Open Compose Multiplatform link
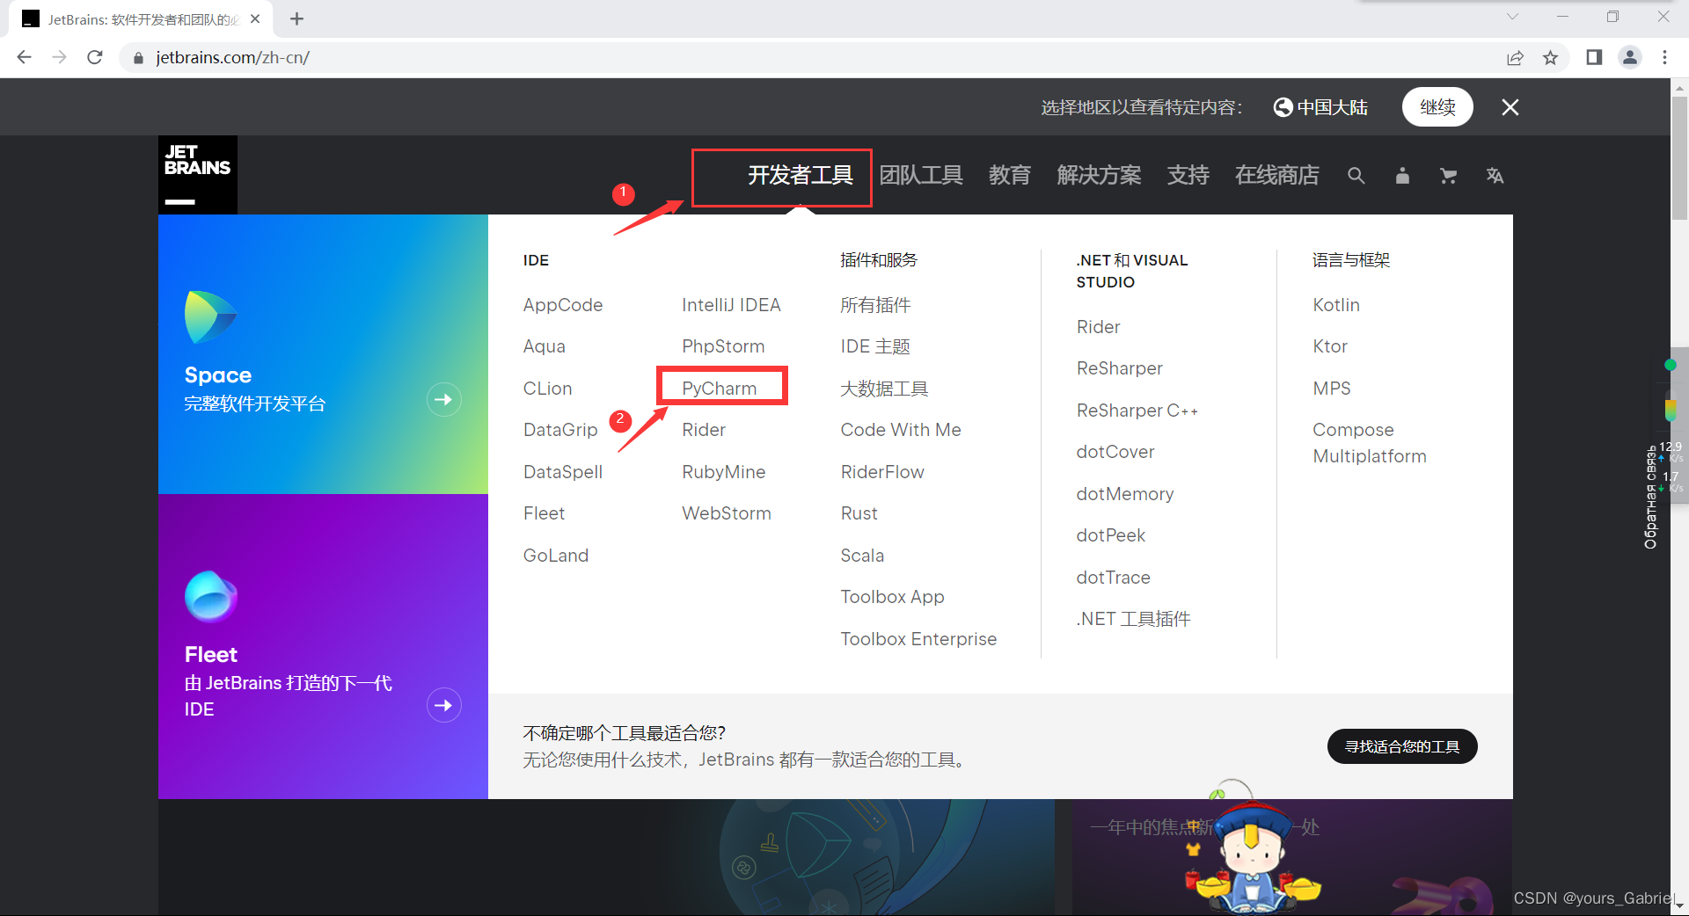Viewport: 1689px width, 916px height. (1370, 443)
